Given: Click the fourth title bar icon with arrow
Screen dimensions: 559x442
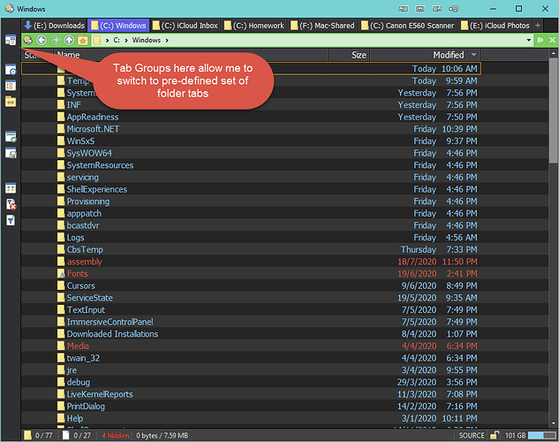Looking at the screenshot, I should [x=454, y=9].
